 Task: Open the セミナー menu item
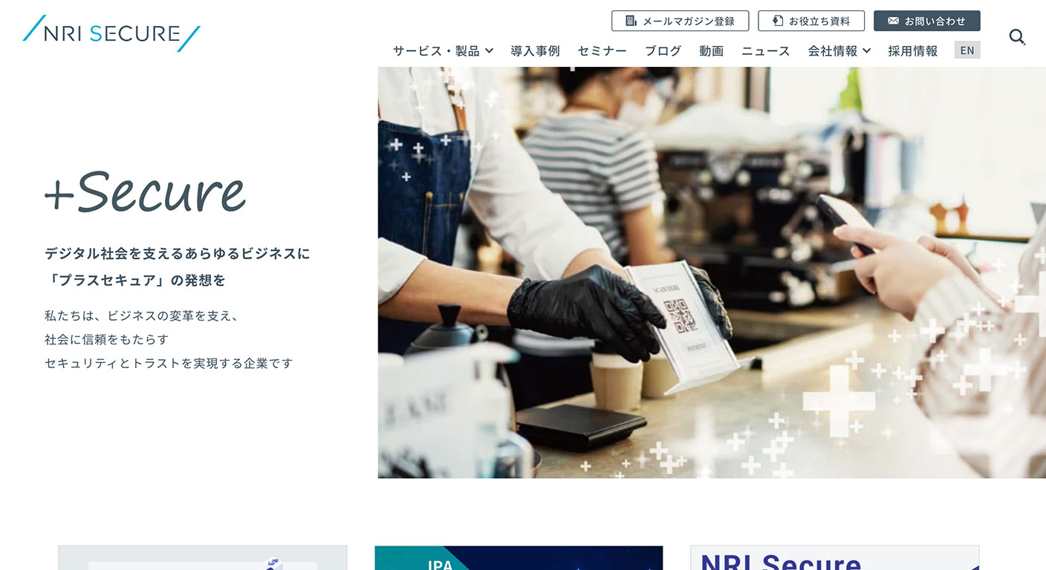point(602,51)
